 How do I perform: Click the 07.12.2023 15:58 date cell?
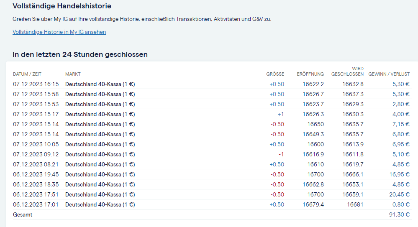click(x=36, y=94)
